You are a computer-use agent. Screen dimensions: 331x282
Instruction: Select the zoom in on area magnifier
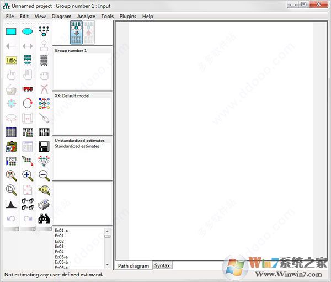[x=11, y=175]
